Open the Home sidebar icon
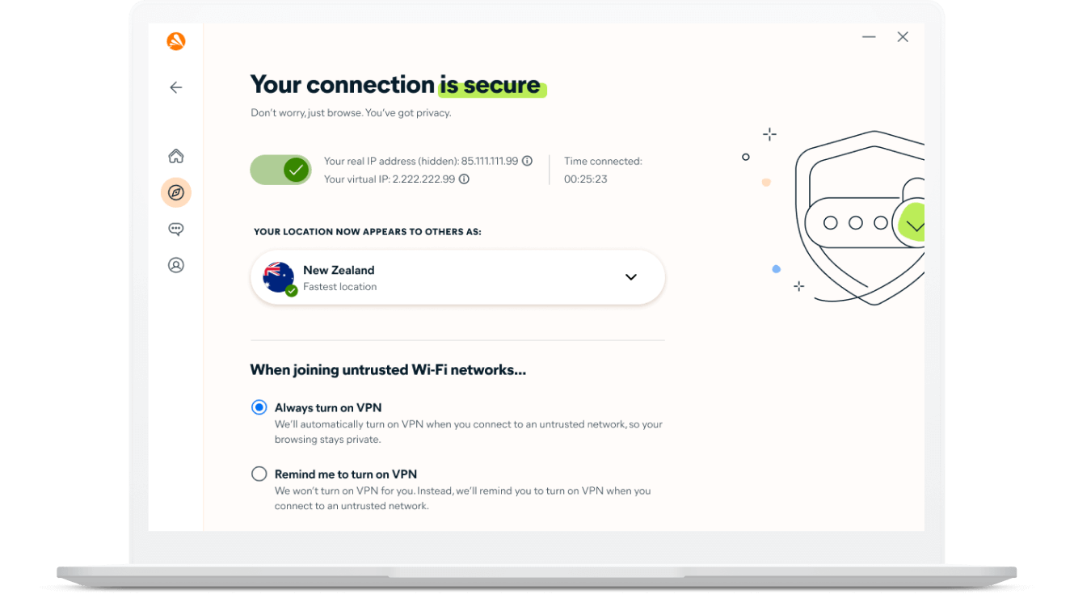This screenshot has height=594, width=1074. click(x=176, y=156)
